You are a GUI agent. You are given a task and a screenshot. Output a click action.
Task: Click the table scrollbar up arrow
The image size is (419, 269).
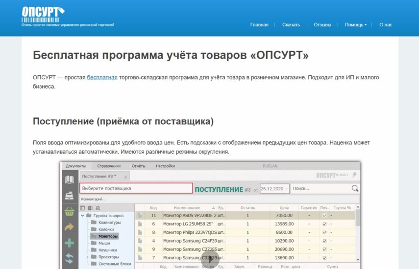coord(358,207)
